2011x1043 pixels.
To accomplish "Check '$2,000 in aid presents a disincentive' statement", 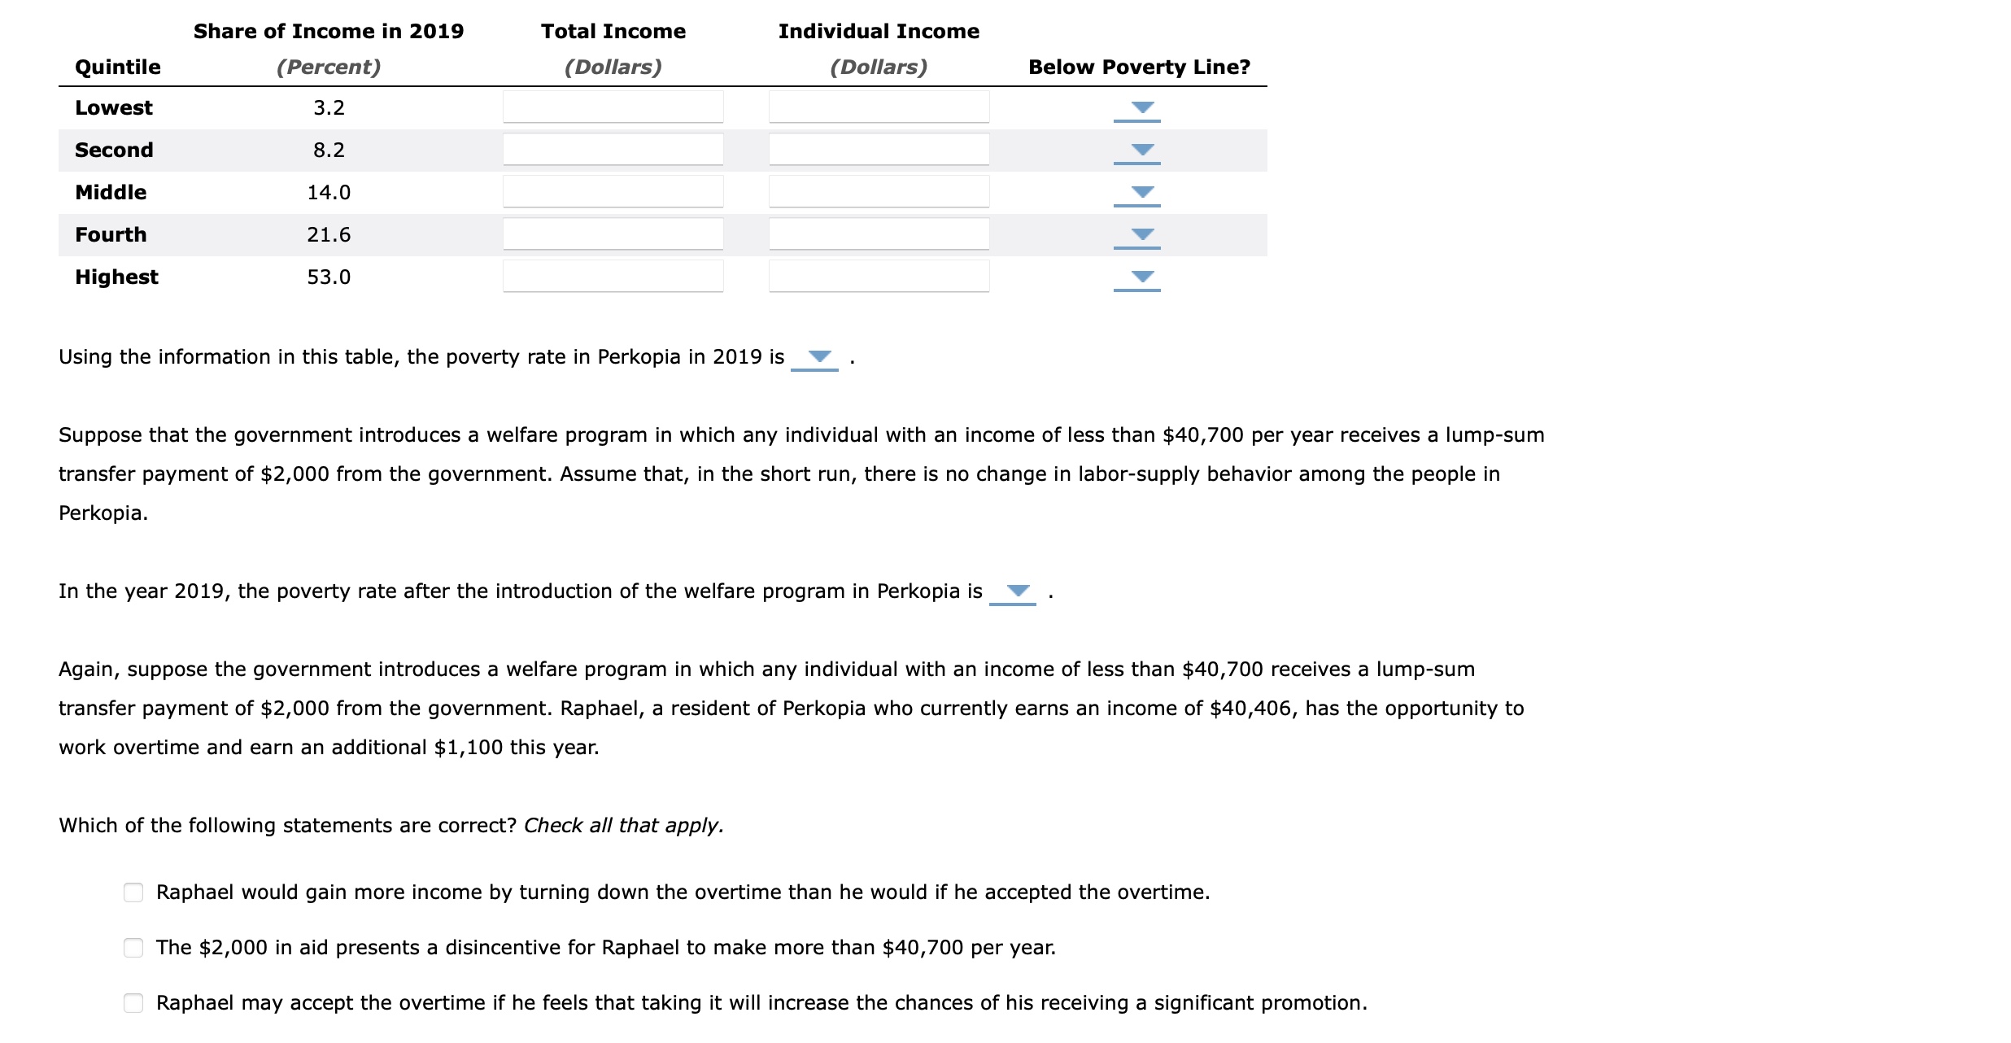I will 133,948.
